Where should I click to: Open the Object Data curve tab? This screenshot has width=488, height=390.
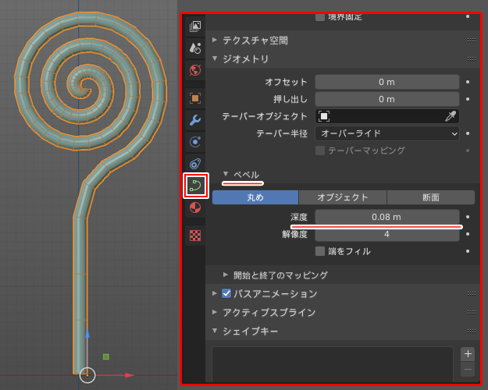click(x=195, y=186)
